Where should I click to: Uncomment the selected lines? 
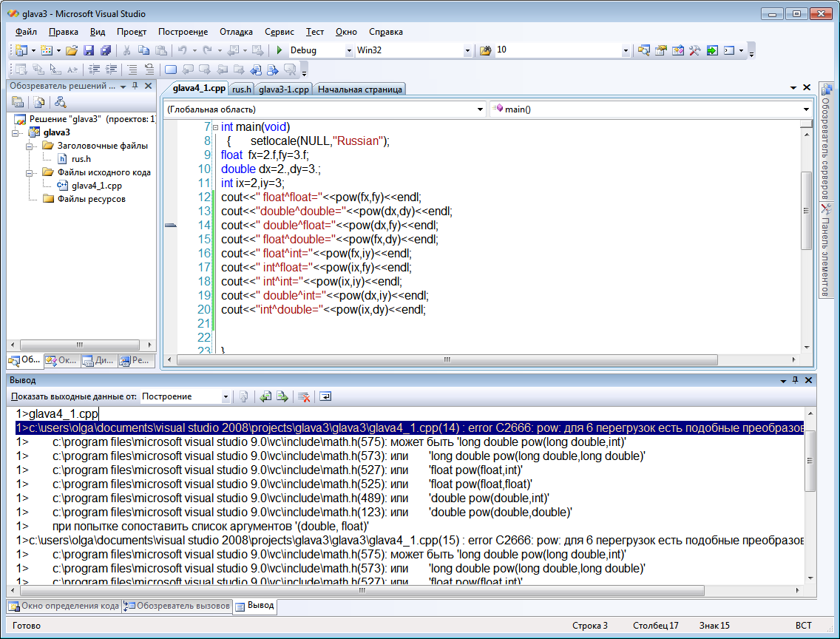[149, 70]
